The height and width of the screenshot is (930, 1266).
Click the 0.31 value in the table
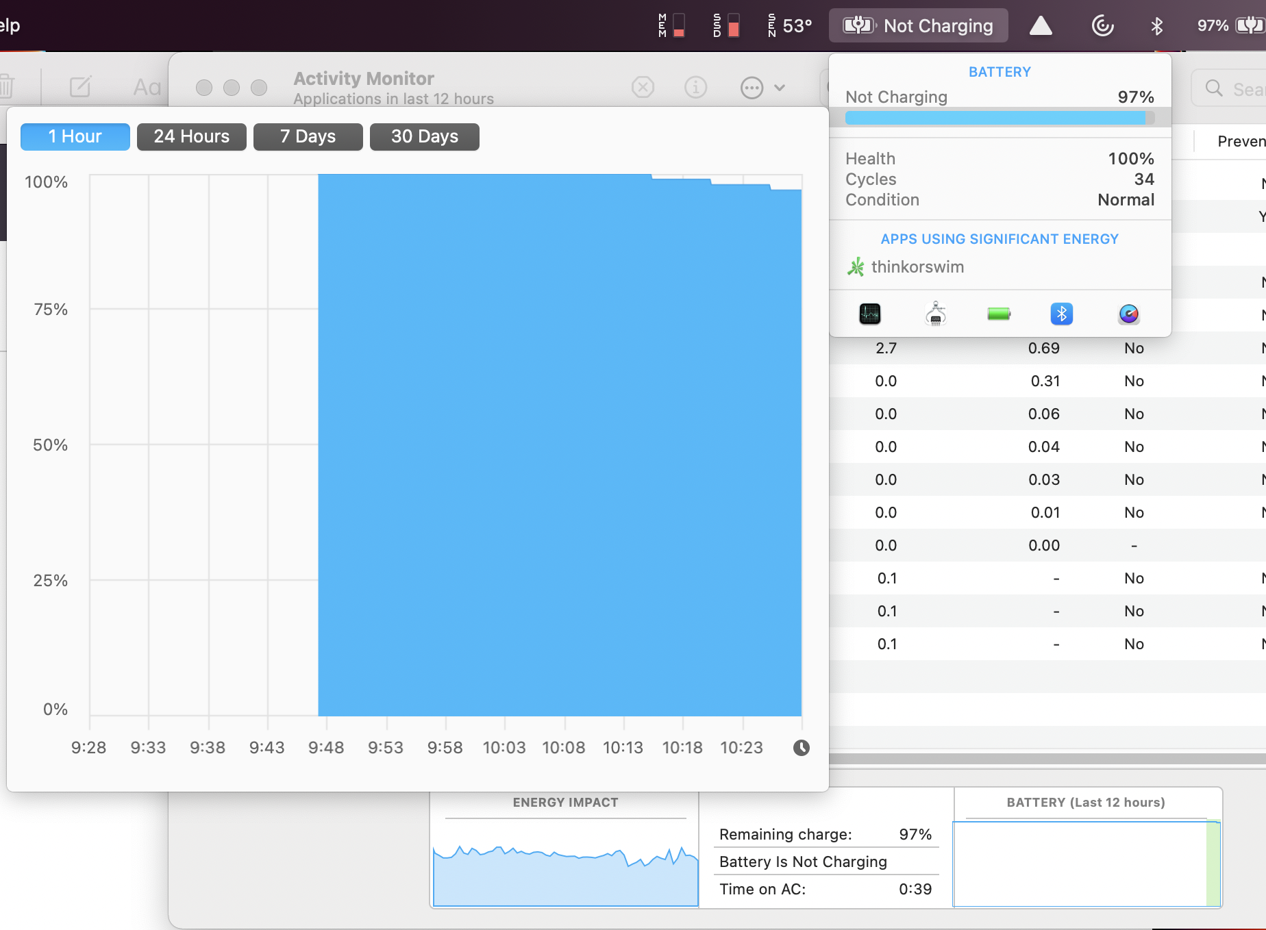(x=1045, y=381)
